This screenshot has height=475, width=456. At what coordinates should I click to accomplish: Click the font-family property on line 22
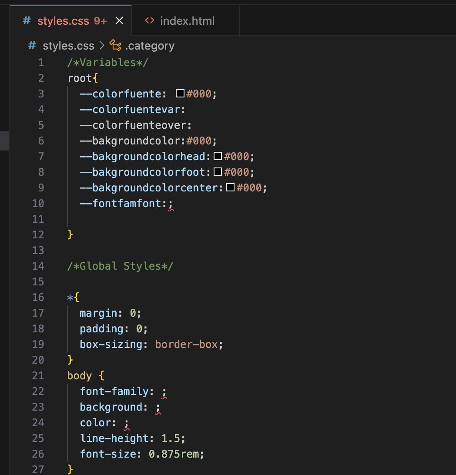tap(114, 391)
